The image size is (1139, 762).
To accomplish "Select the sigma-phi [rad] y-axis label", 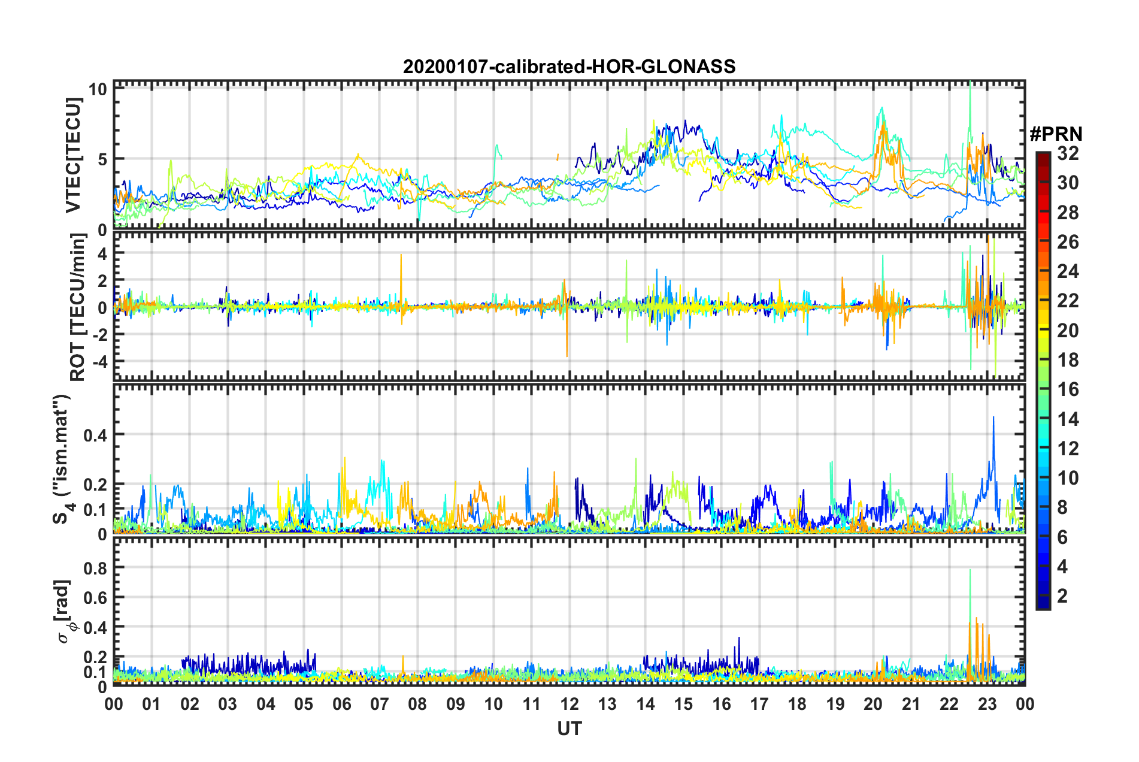I will [63, 612].
